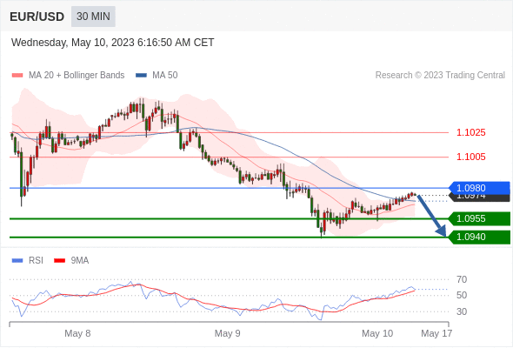The height and width of the screenshot is (348, 513).
Task: Click the RSI 30 axis value
Action: pyautogui.click(x=462, y=311)
